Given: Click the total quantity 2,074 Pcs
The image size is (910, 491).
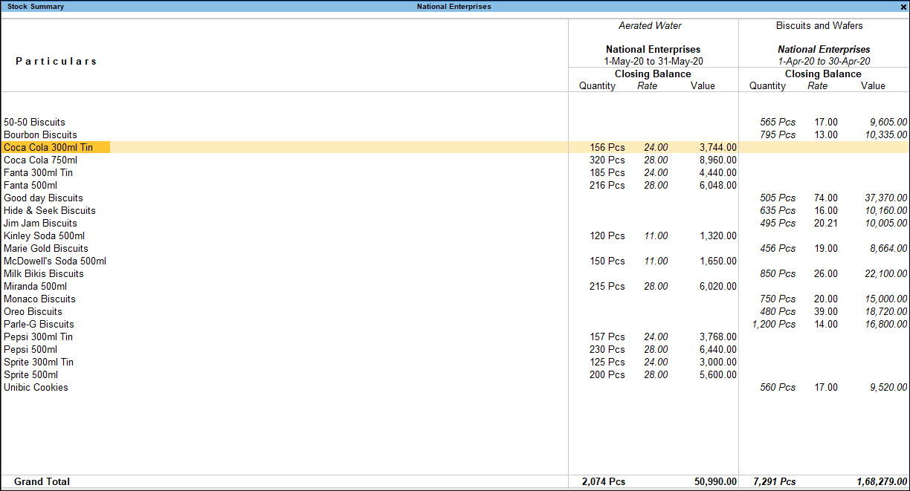Looking at the screenshot, I should point(603,481).
